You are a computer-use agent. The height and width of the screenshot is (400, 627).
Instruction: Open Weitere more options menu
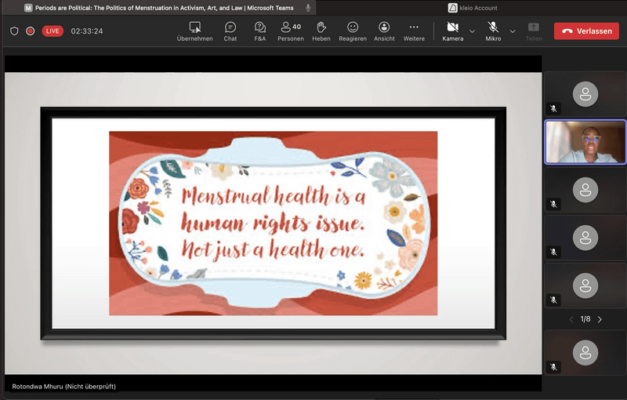414,31
